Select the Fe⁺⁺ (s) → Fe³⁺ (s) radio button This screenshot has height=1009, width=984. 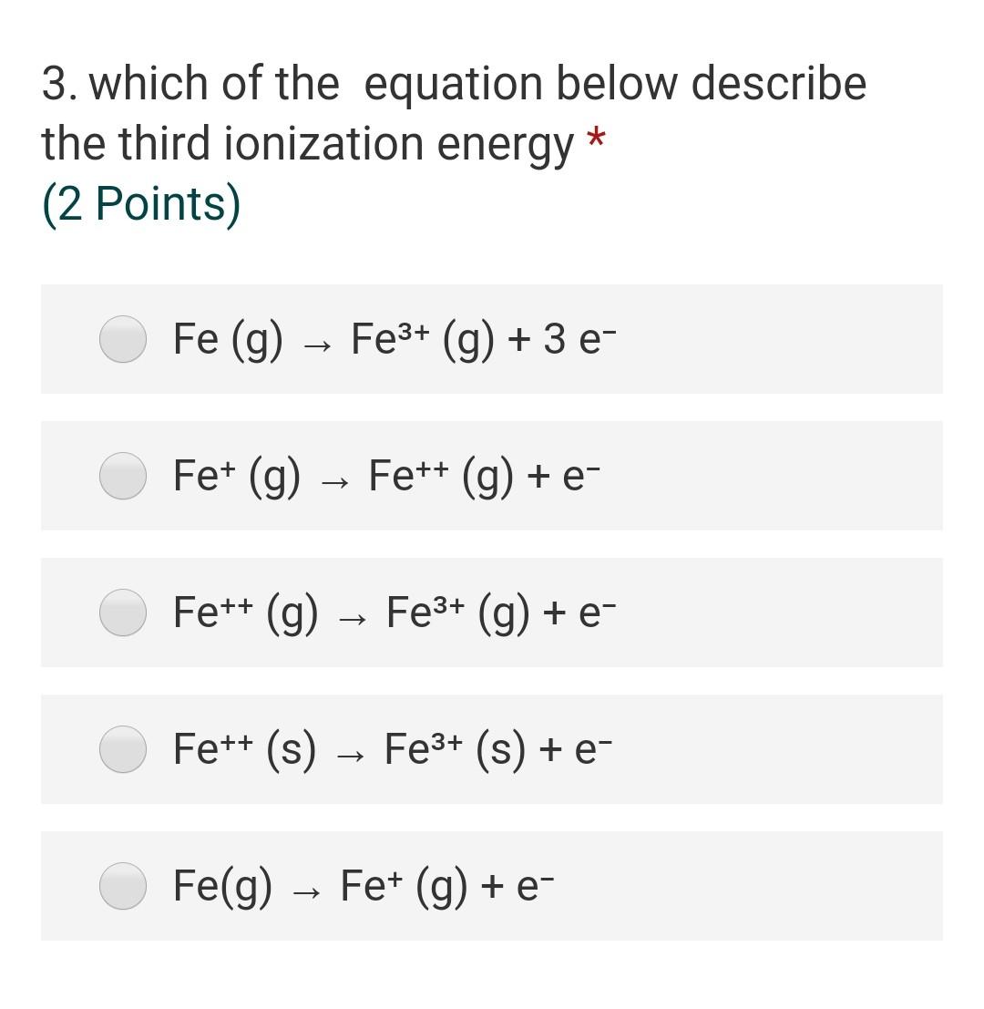pos(123,749)
